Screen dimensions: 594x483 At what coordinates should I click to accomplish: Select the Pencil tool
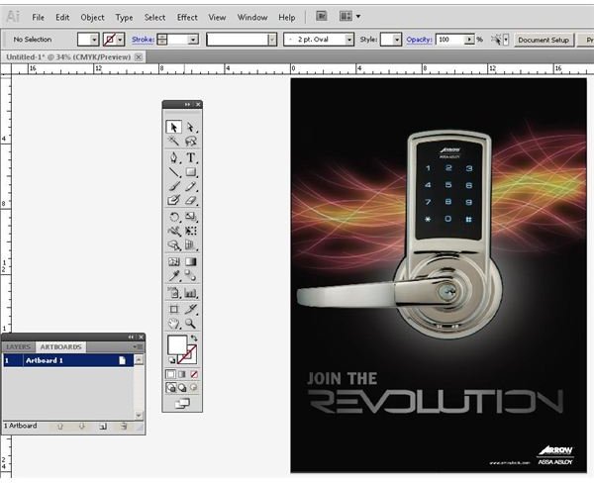(190, 186)
